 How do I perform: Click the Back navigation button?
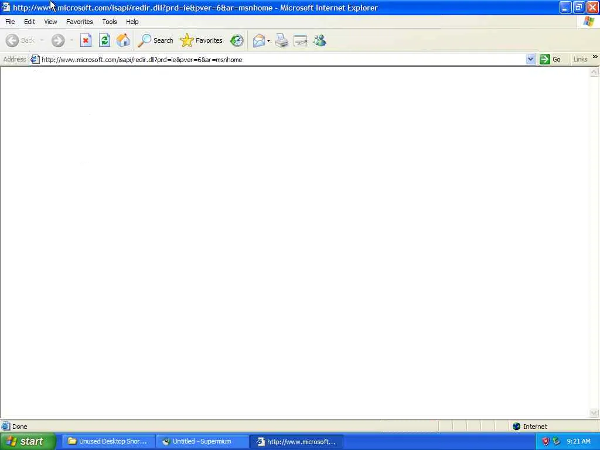(x=21, y=40)
